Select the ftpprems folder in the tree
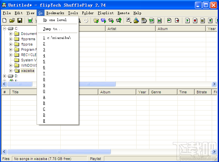Screen dimensions: 219x162 [x=28, y=39]
